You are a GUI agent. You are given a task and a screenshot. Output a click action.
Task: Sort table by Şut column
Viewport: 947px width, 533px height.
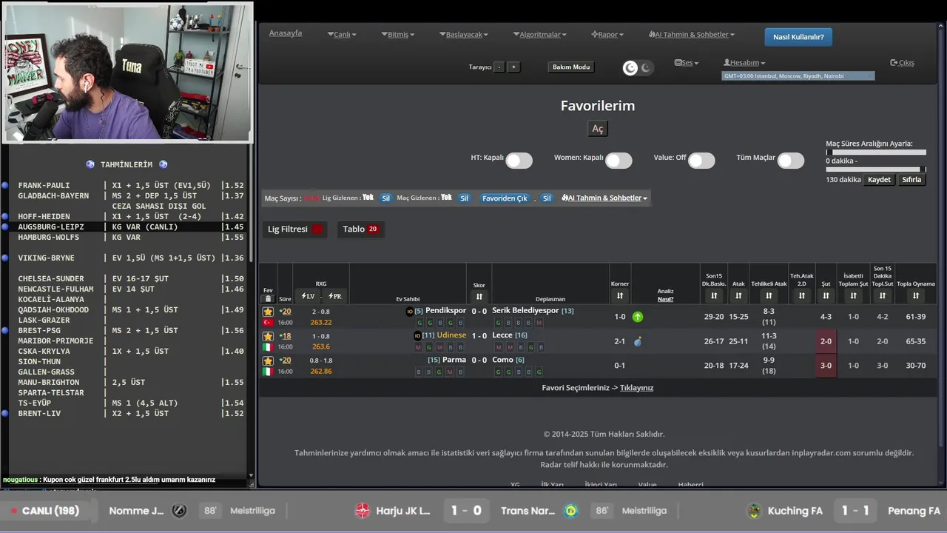(826, 296)
